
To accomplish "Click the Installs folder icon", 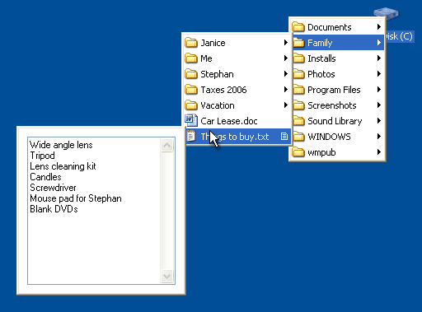I will coord(298,58).
